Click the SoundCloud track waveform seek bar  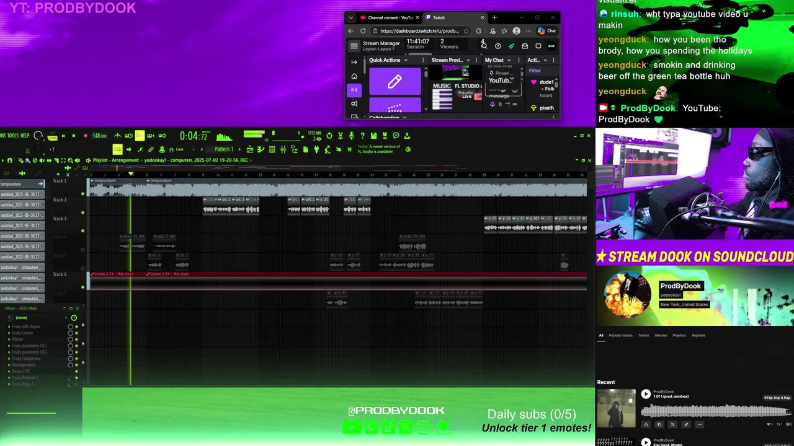[716, 411]
